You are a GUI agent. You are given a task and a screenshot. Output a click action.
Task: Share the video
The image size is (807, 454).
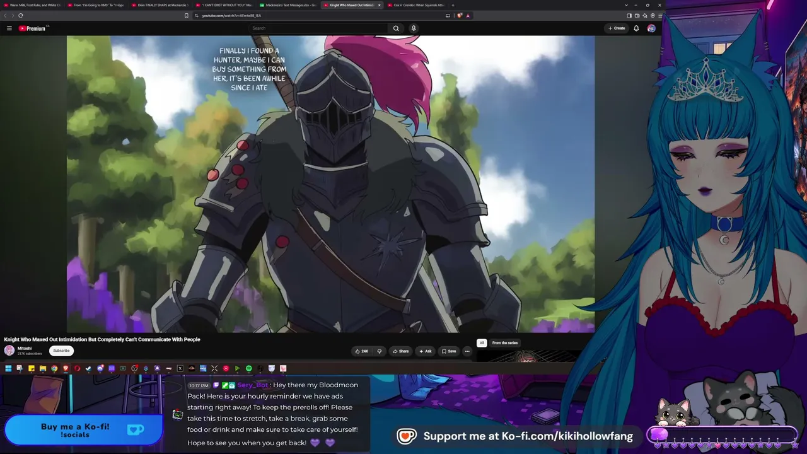click(x=400, y=351)
